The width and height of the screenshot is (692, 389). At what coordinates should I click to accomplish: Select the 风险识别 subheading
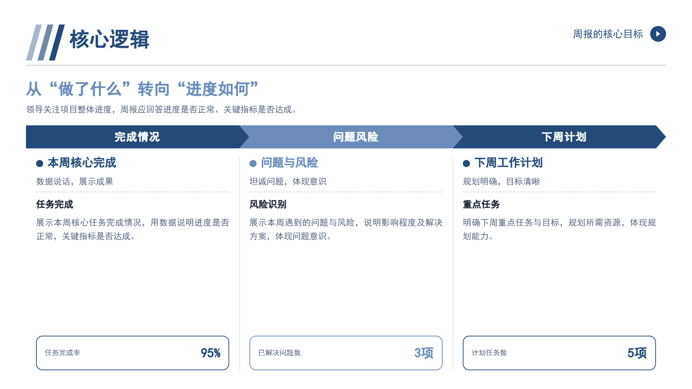click(268, 205)
